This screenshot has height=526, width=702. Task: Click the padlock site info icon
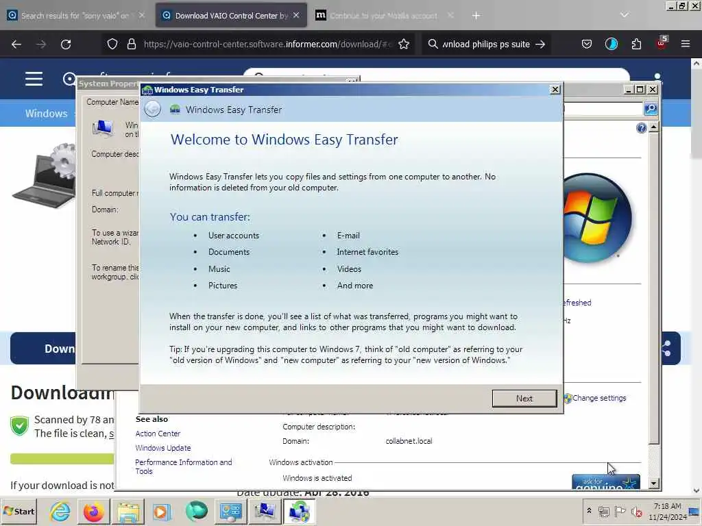tap(131, 44)
